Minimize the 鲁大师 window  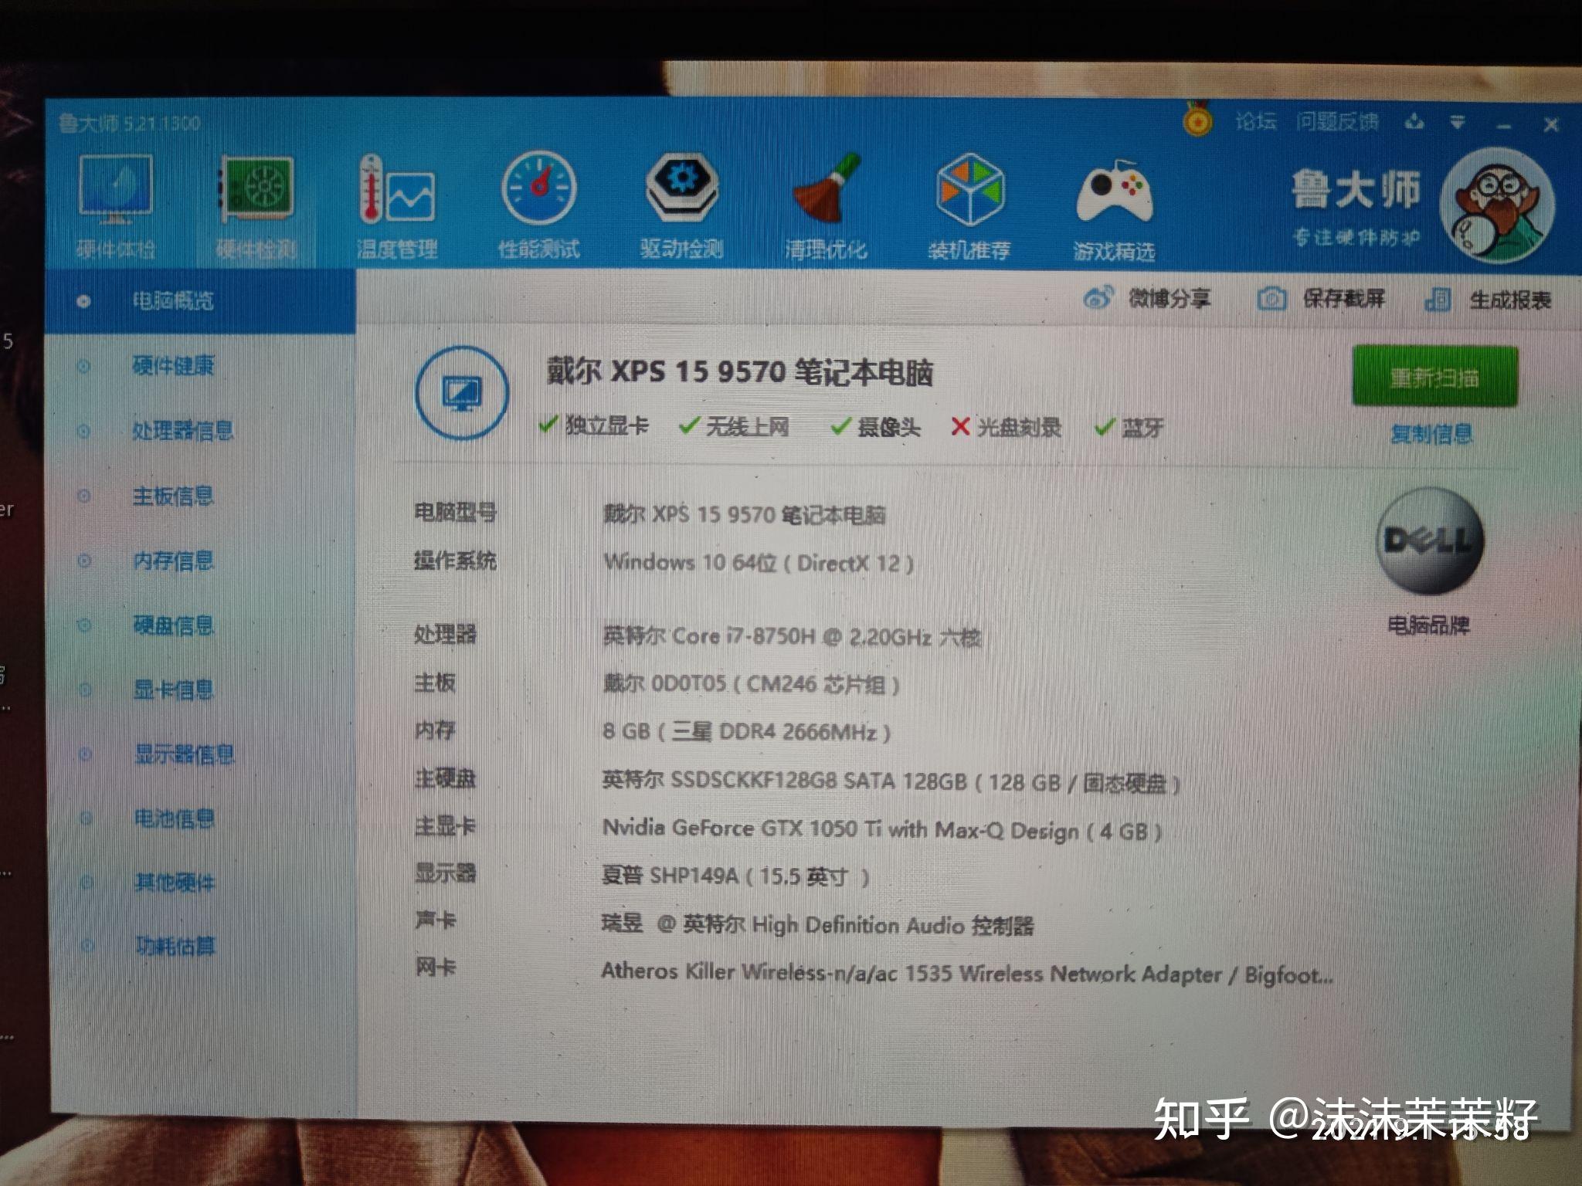point(1503,125)
